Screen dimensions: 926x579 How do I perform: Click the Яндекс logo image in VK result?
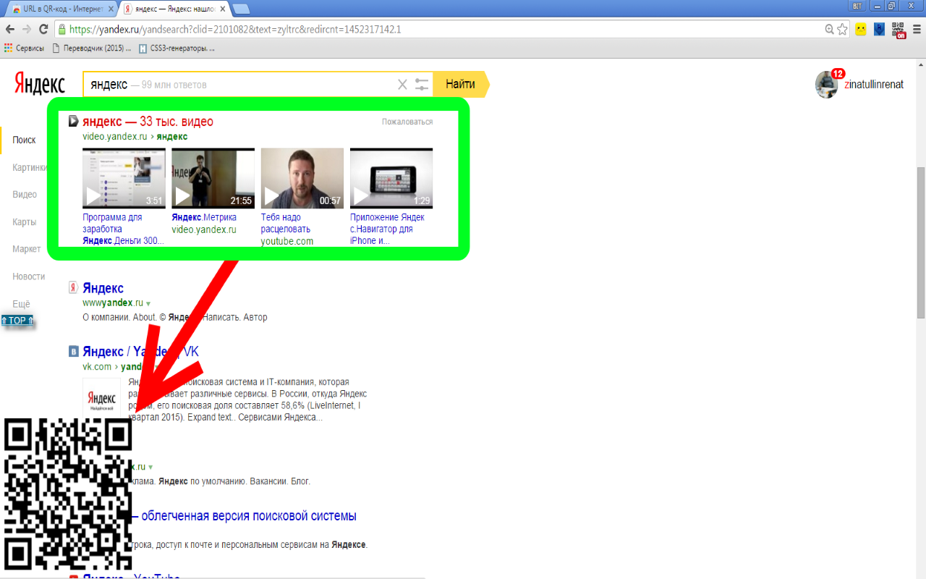101,397
